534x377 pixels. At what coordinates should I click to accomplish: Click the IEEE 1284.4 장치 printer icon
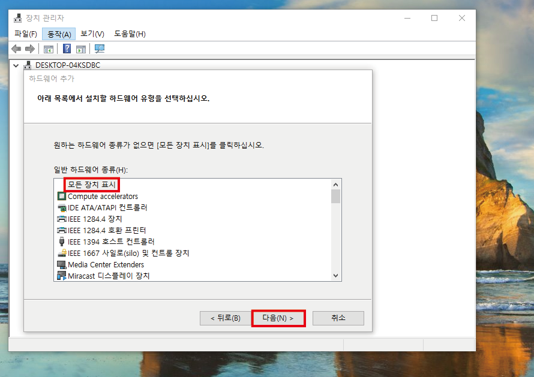click(62, 219)
